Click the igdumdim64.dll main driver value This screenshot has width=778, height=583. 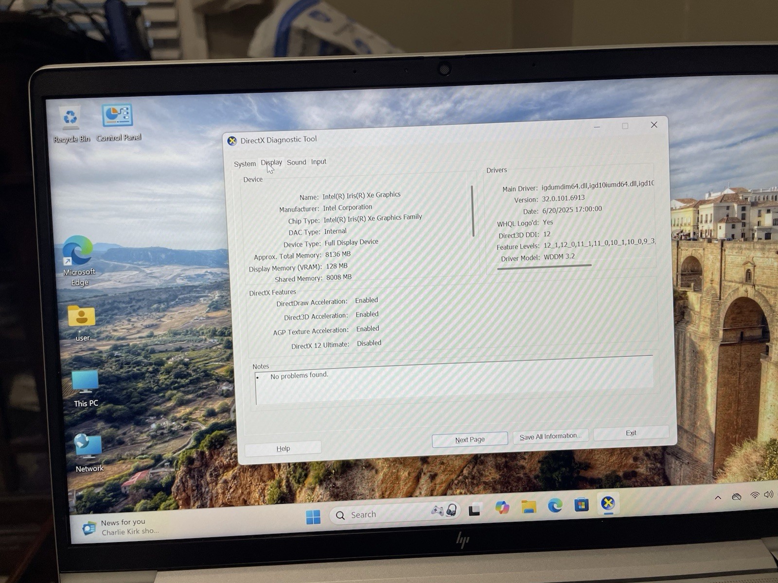tap(598, 185)
